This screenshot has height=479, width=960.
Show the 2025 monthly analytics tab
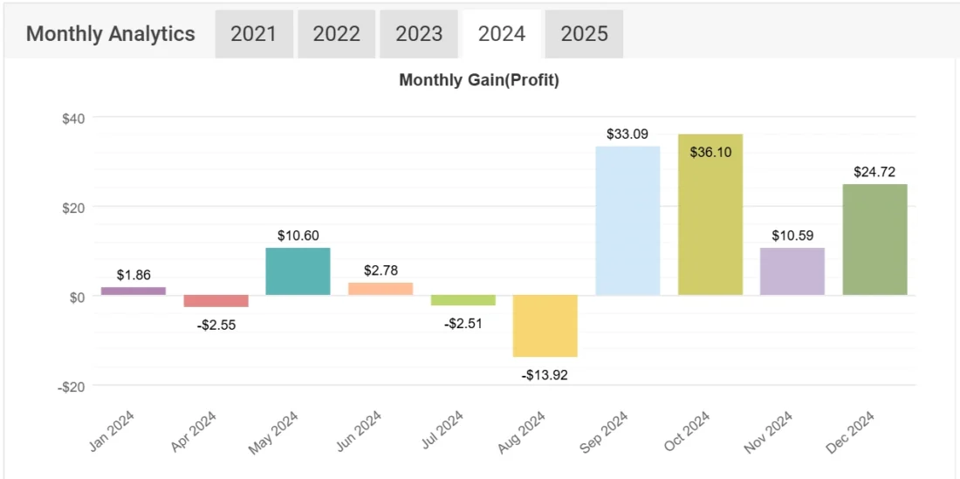[x=584, y=34]
